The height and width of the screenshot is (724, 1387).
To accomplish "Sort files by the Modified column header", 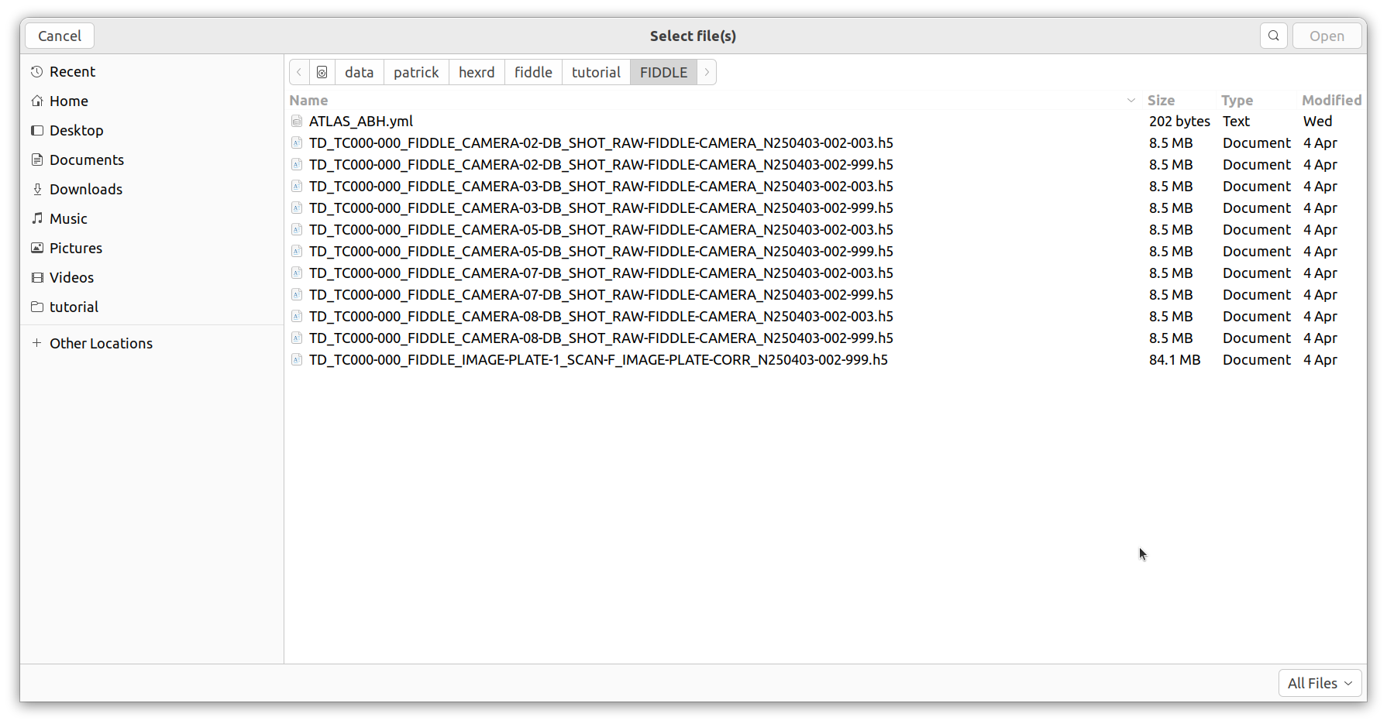I will [x=1331, y=101].
